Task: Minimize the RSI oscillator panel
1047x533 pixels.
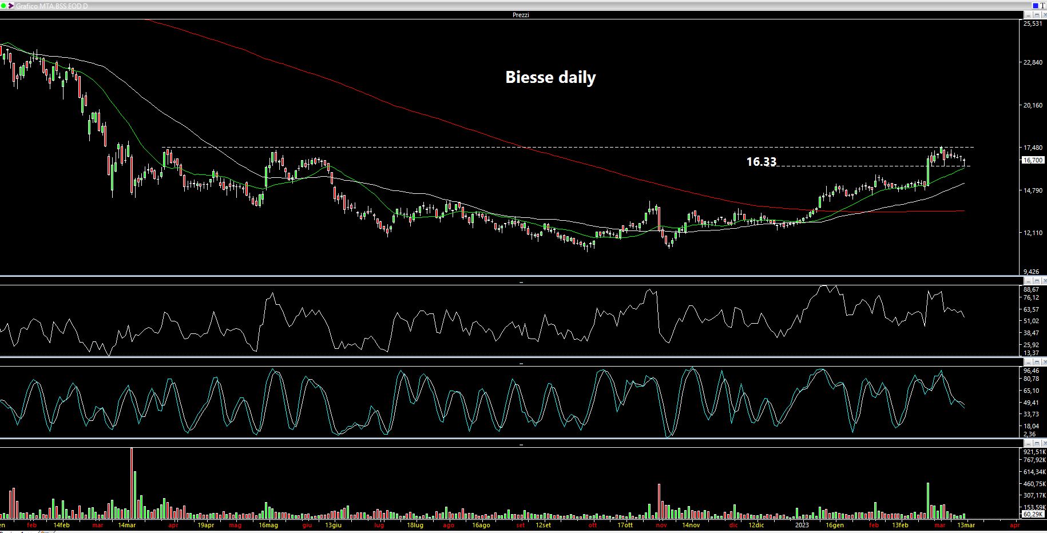Action: pos(1028,281)
